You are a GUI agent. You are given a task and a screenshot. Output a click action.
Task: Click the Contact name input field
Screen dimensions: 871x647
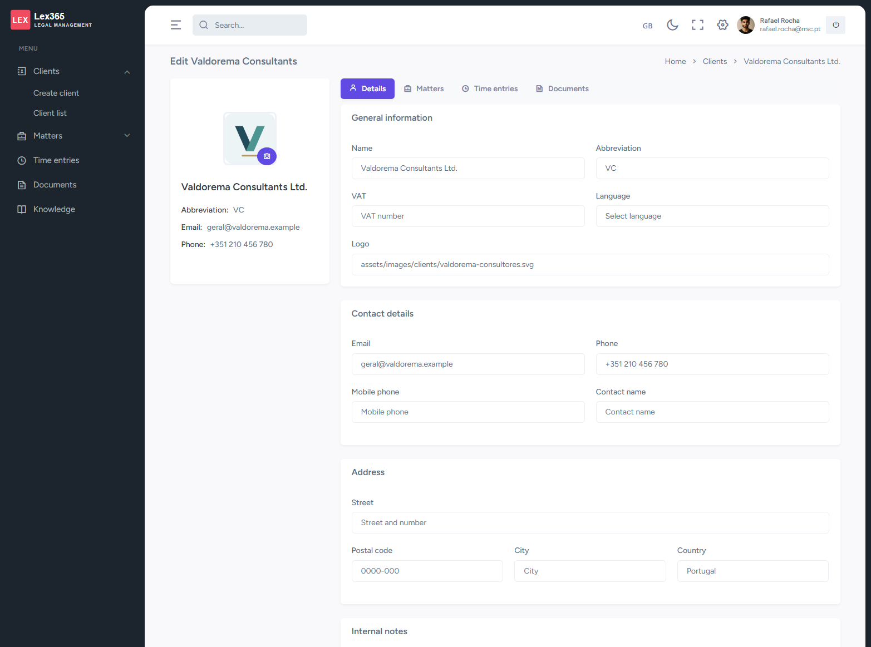(712, 412)
